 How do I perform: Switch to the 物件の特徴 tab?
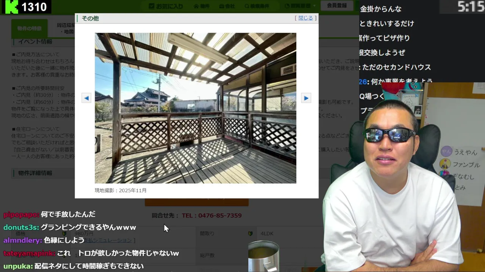[x=30, y=29]
